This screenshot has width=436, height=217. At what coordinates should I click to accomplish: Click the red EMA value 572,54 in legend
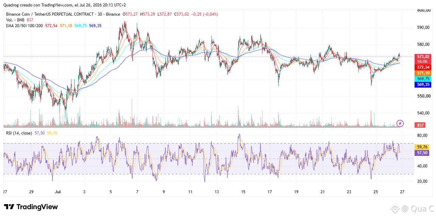pyautogui.click(x=51, y=26)
